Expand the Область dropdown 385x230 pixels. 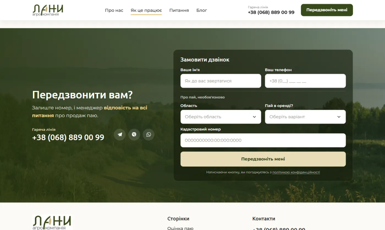(221, 117)
